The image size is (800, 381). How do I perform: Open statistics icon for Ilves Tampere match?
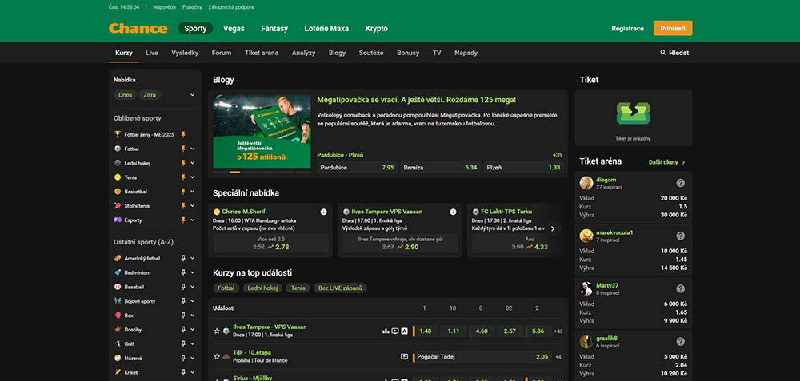coord(386,331)
